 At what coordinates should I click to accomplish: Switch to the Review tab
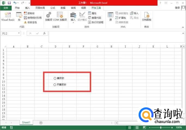click(x=73, y=8)
